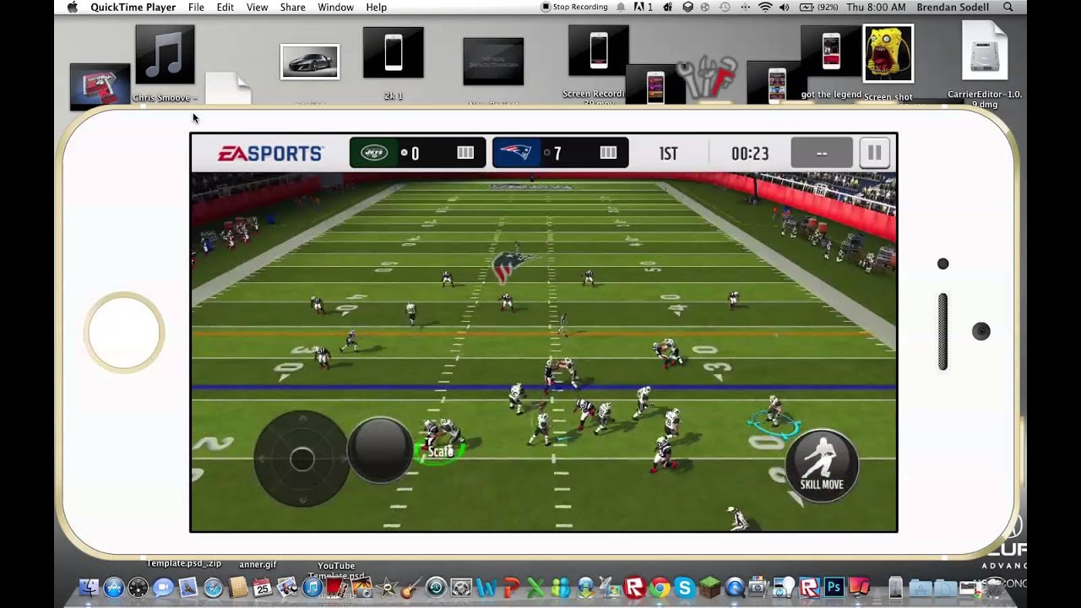Open PowerPoint from the Dock
The image size is (1081, 608).
click(512, 588)
